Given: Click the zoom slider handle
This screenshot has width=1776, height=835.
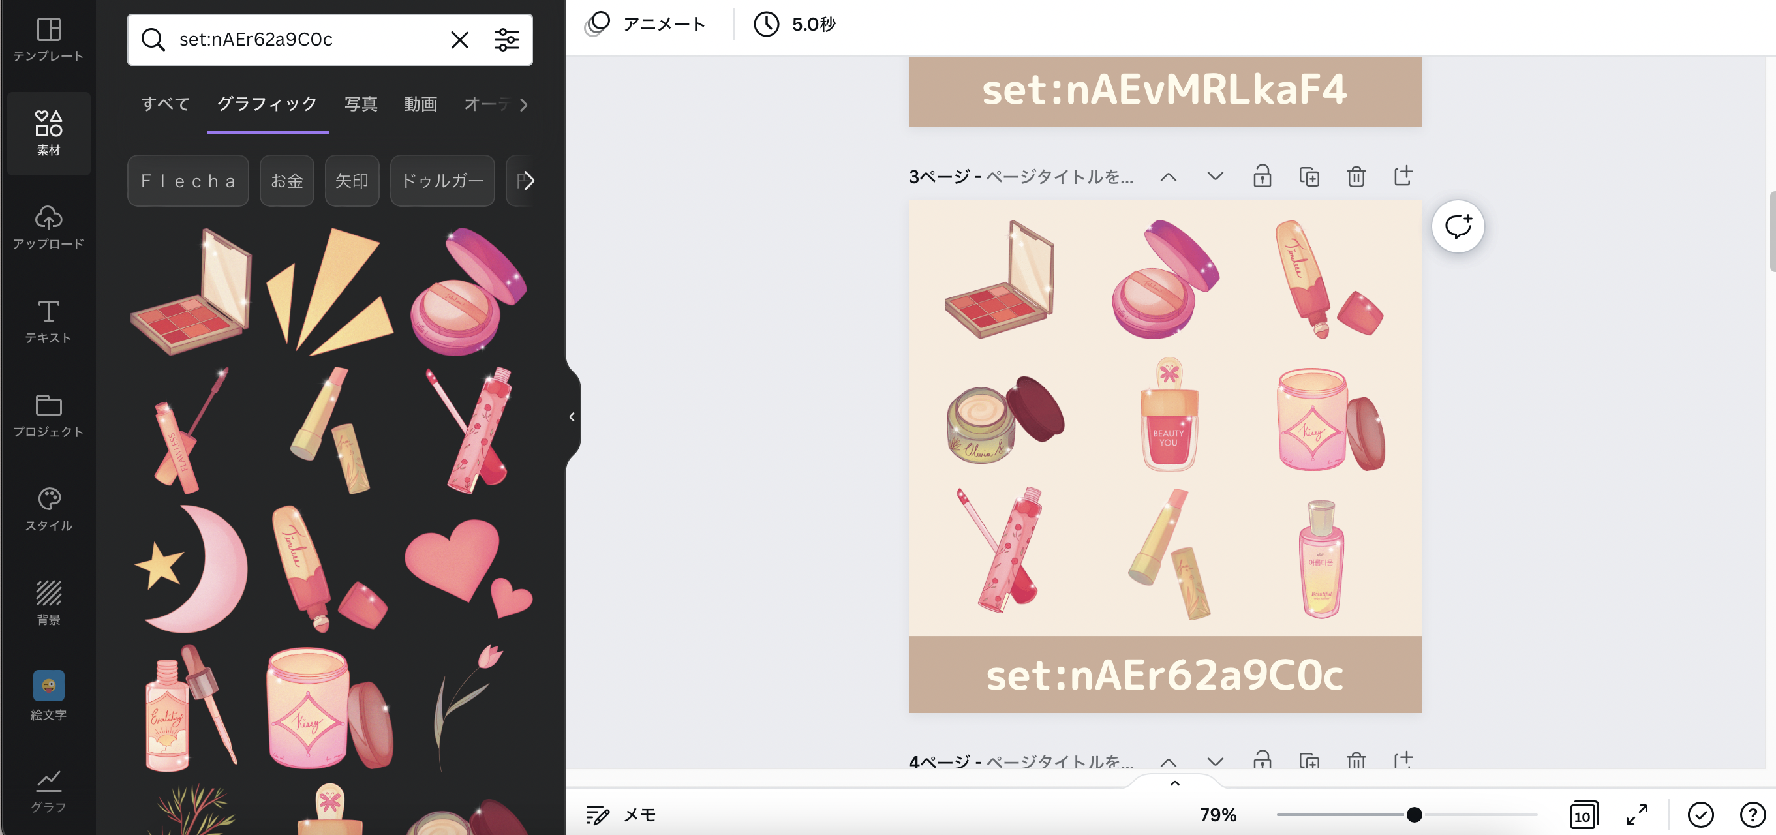Looking at the screenshot, I should [x=1414, y=815].
